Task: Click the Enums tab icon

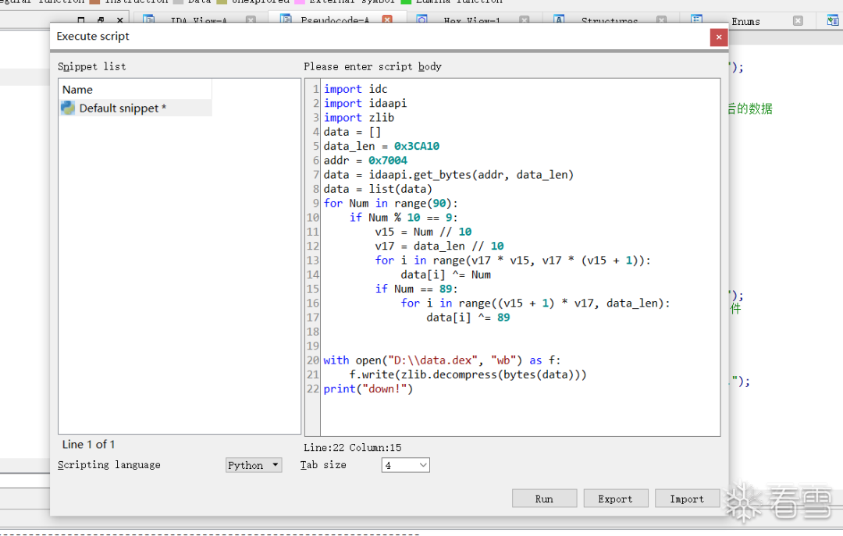Action: [696, 20]
